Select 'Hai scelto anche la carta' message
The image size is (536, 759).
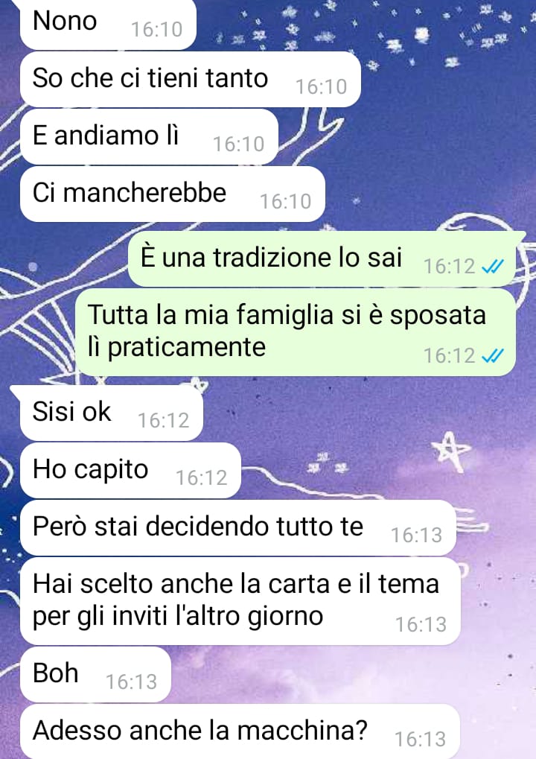(x=240, y=601)
